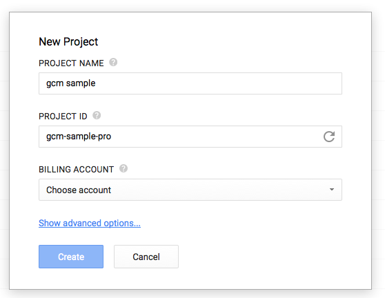This screenshot has width=385, height=298.
Task: Select the 'PROJECT ID' label text
Action: (63, 117)
